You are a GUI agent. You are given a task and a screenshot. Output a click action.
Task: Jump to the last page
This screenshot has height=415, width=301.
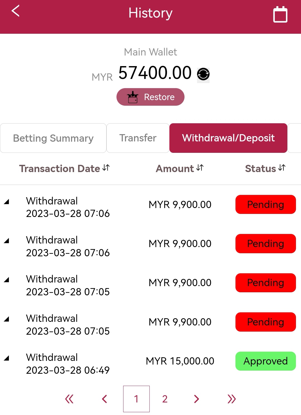click(x=232, y=399)
